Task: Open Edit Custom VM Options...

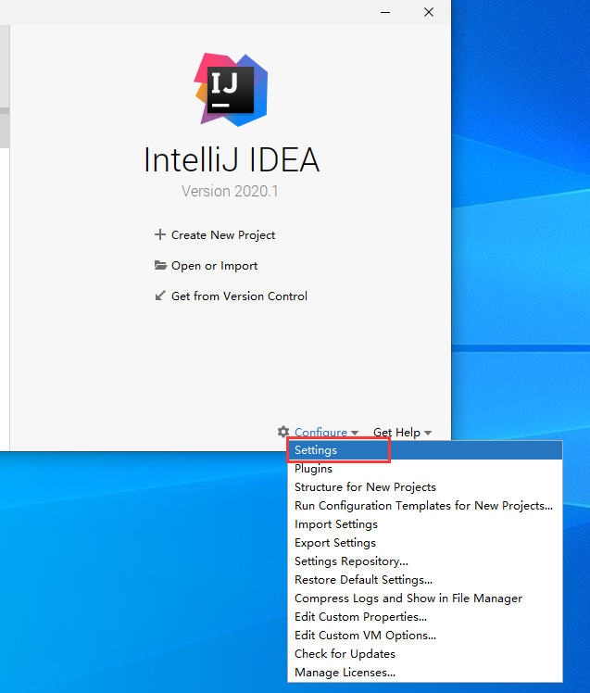Action: 425,636
